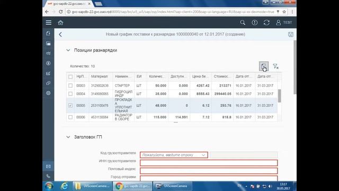The width and height of the screenshot is (339, 191).
Task: Open the Количес column header menu
Action: click(157, 76)
